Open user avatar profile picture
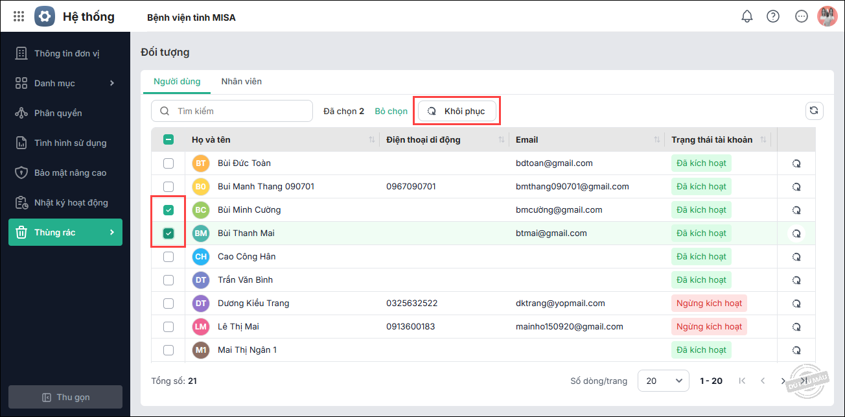The image size is (845, 417). click(828, 17)
